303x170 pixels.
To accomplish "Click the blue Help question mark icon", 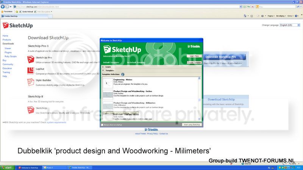I will click(x=296, y=16).
